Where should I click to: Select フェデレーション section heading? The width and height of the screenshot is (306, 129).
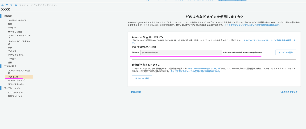(x=12, y=88)
